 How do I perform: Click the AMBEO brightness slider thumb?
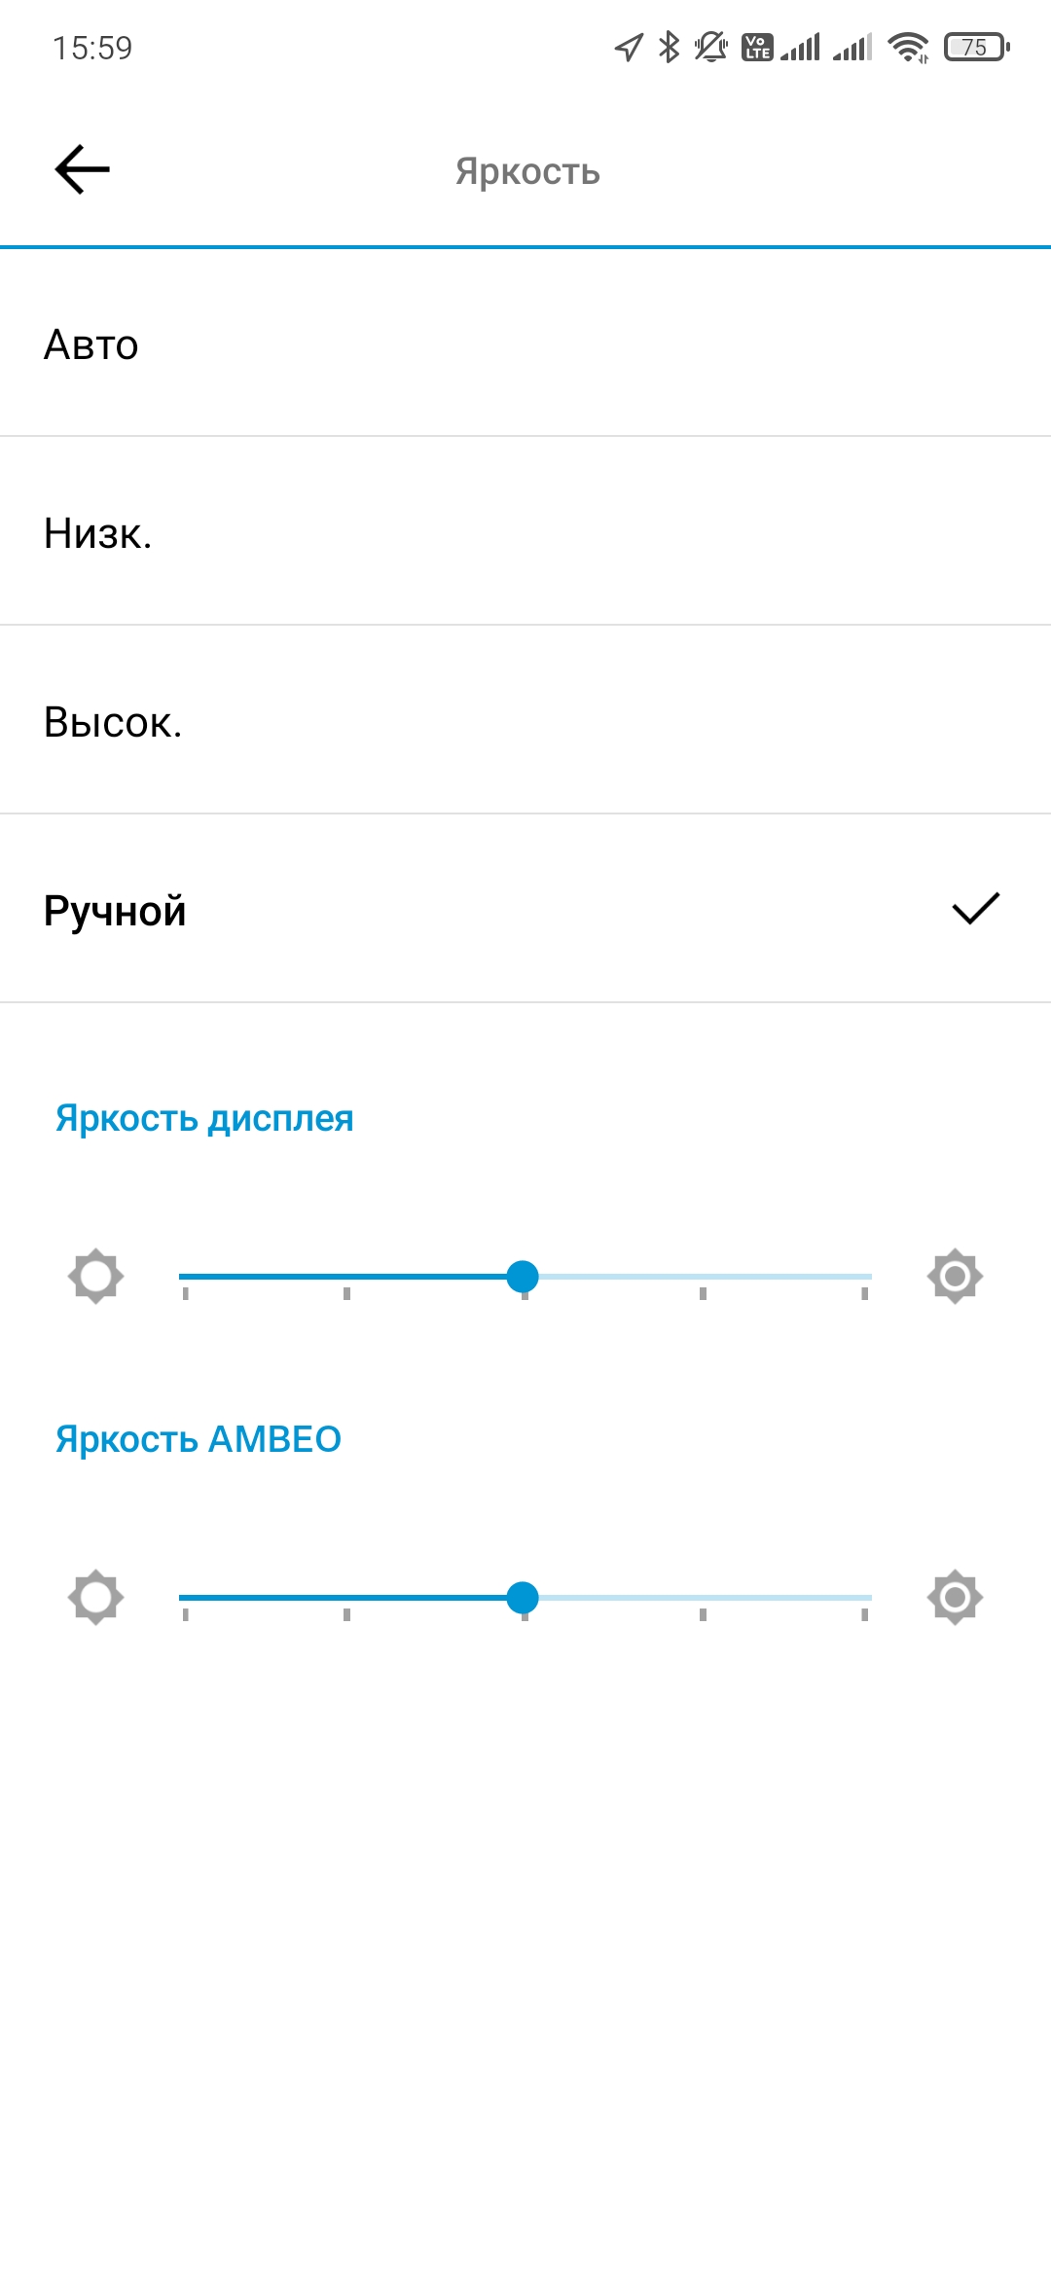[523, 1597]
